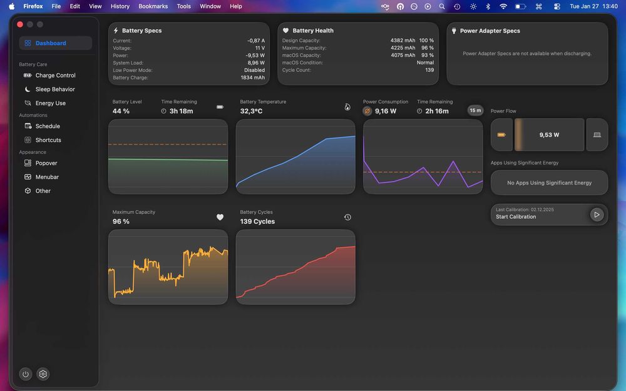
Task: Click Cycle Count row in Battery Health
Action: pyautogui.click(x=358, y=70)
